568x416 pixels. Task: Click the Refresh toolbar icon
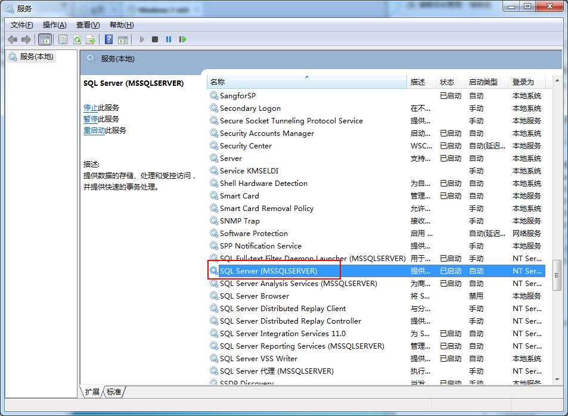77,39
